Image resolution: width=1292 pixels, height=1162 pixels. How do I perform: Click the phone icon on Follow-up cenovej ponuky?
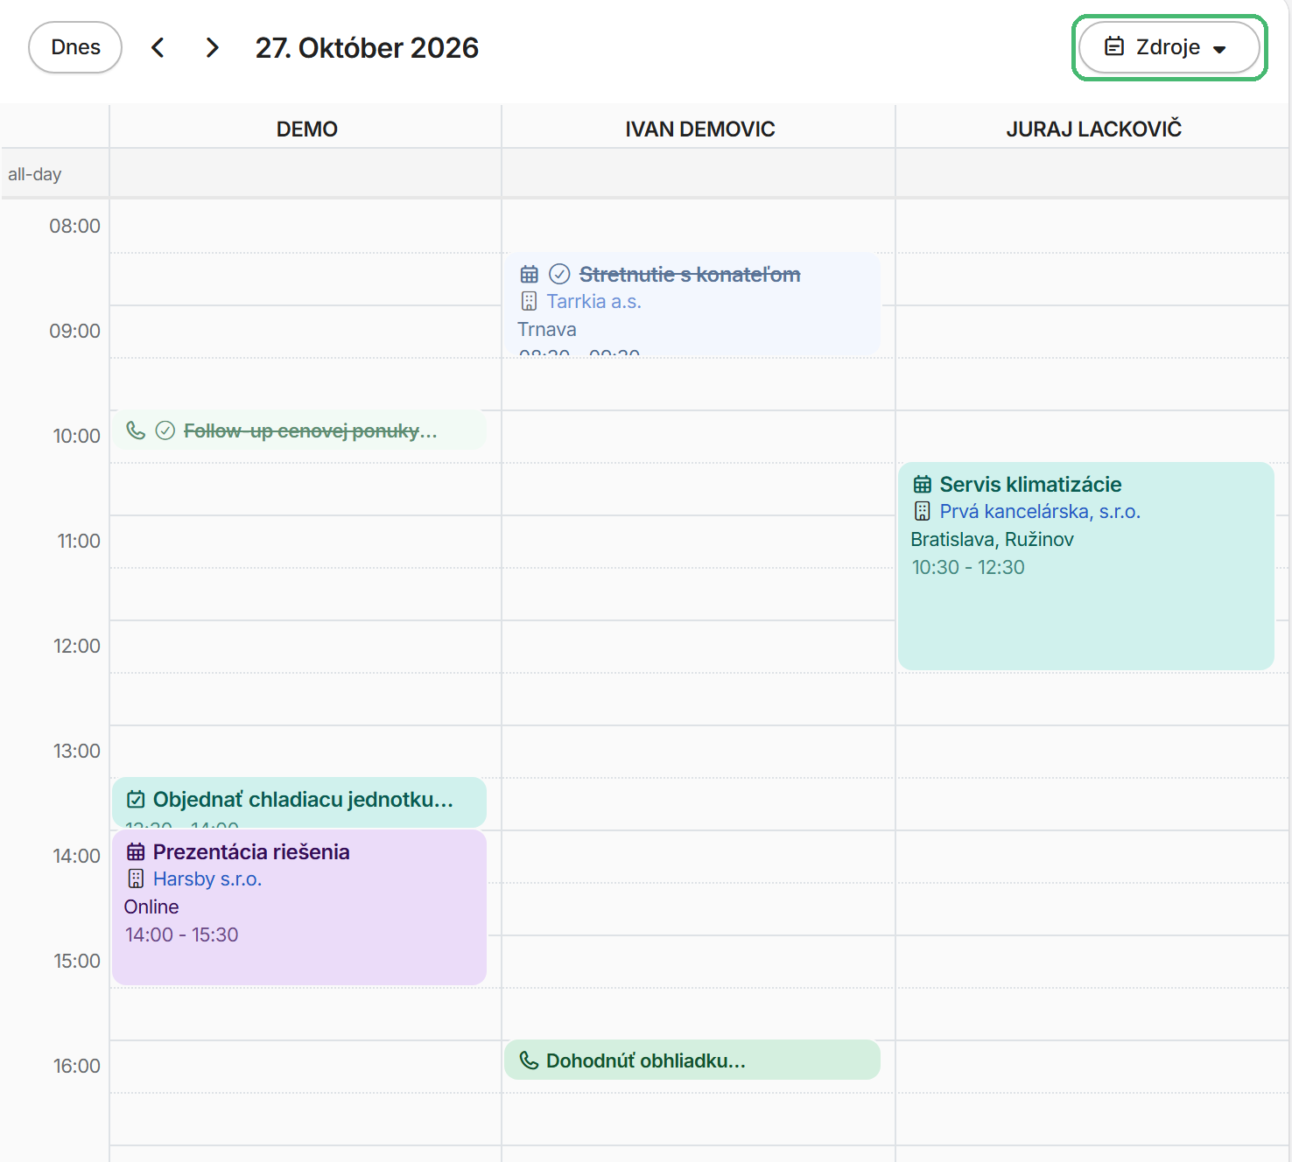pos(136,430)
